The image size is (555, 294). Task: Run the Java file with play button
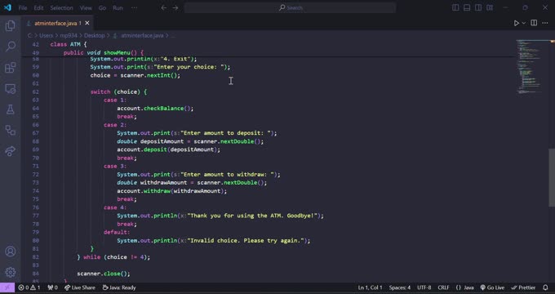(x=517, y=23)
